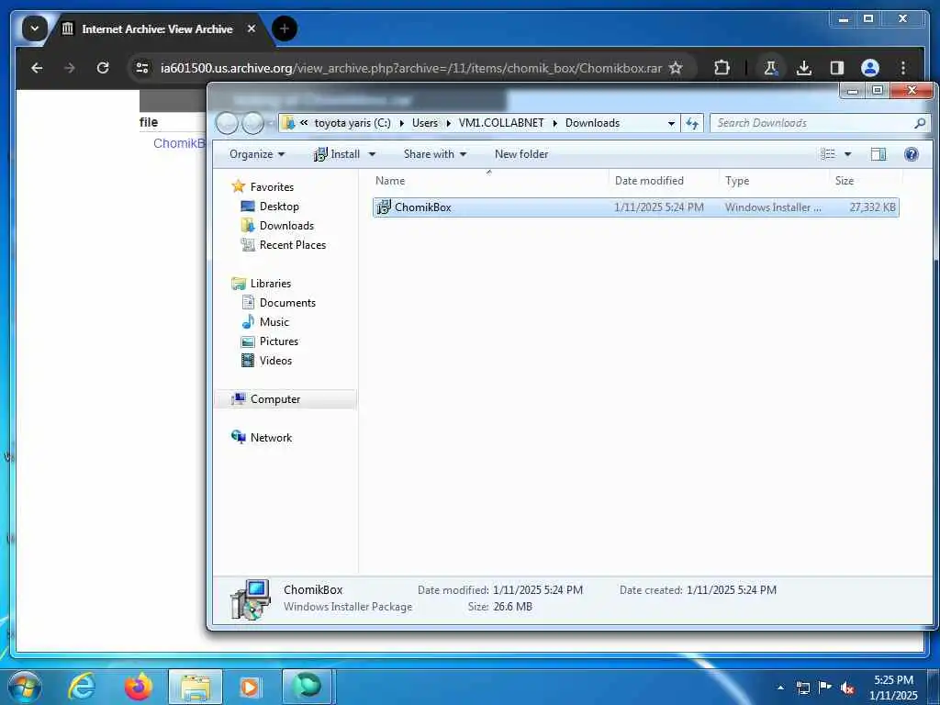
Task: Go forward in Chrome browser
Action: click(70, 68)
